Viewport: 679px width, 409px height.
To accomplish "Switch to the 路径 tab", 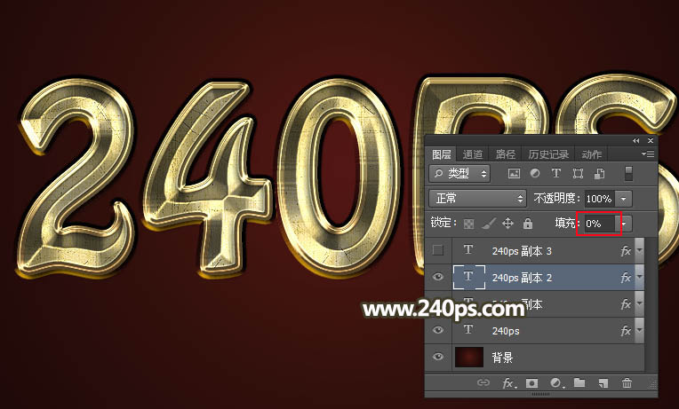I will (x=506, y=154).
